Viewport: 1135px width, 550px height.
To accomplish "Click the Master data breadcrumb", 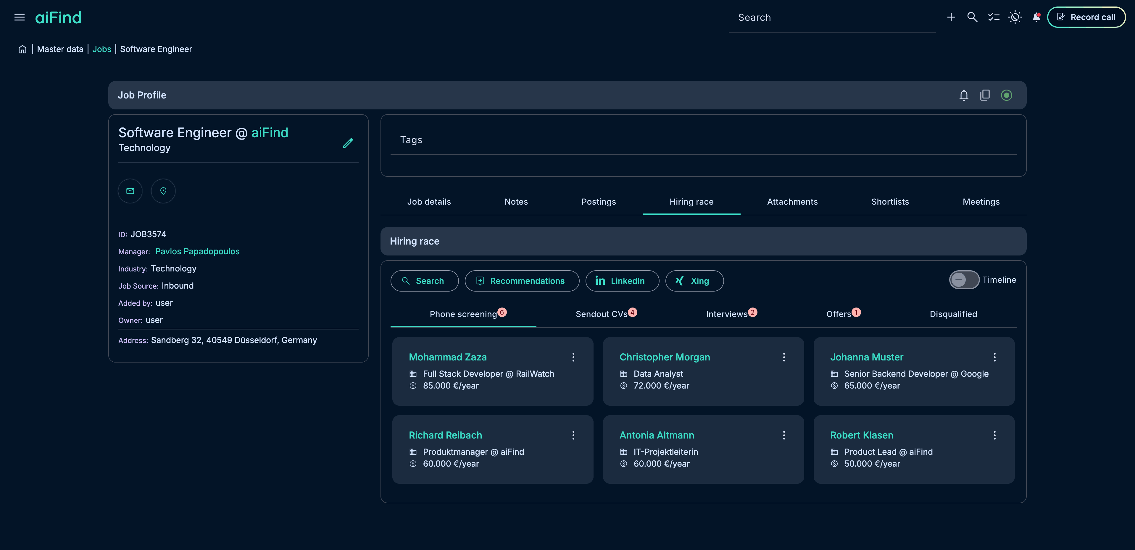I will (60, 49).
